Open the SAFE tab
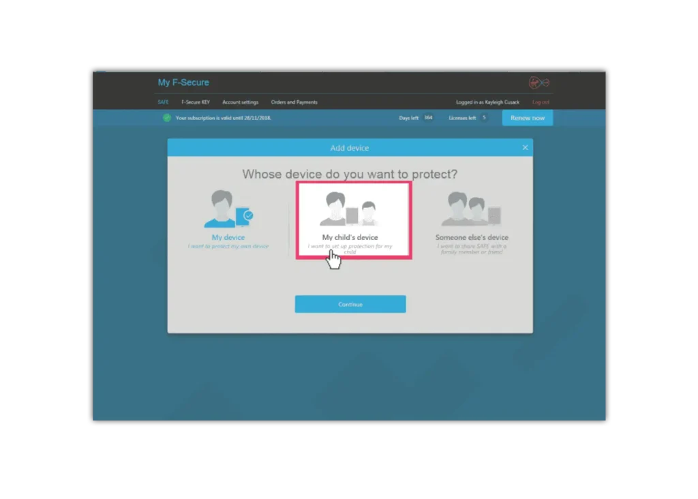This screenshot has width=698, height=499. pyautogui.click(x=163, y=102)
